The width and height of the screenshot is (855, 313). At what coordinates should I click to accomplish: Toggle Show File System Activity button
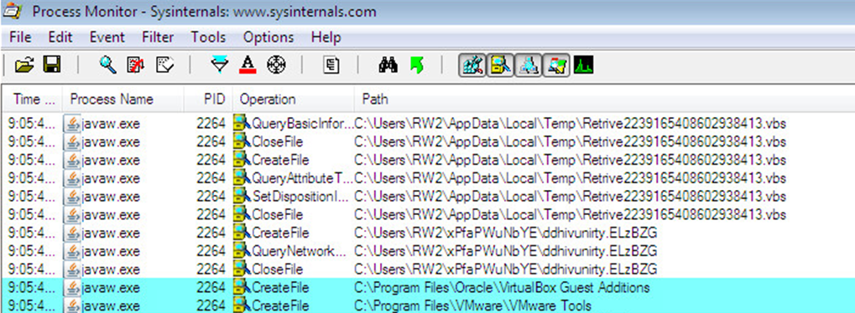[500, 66]
